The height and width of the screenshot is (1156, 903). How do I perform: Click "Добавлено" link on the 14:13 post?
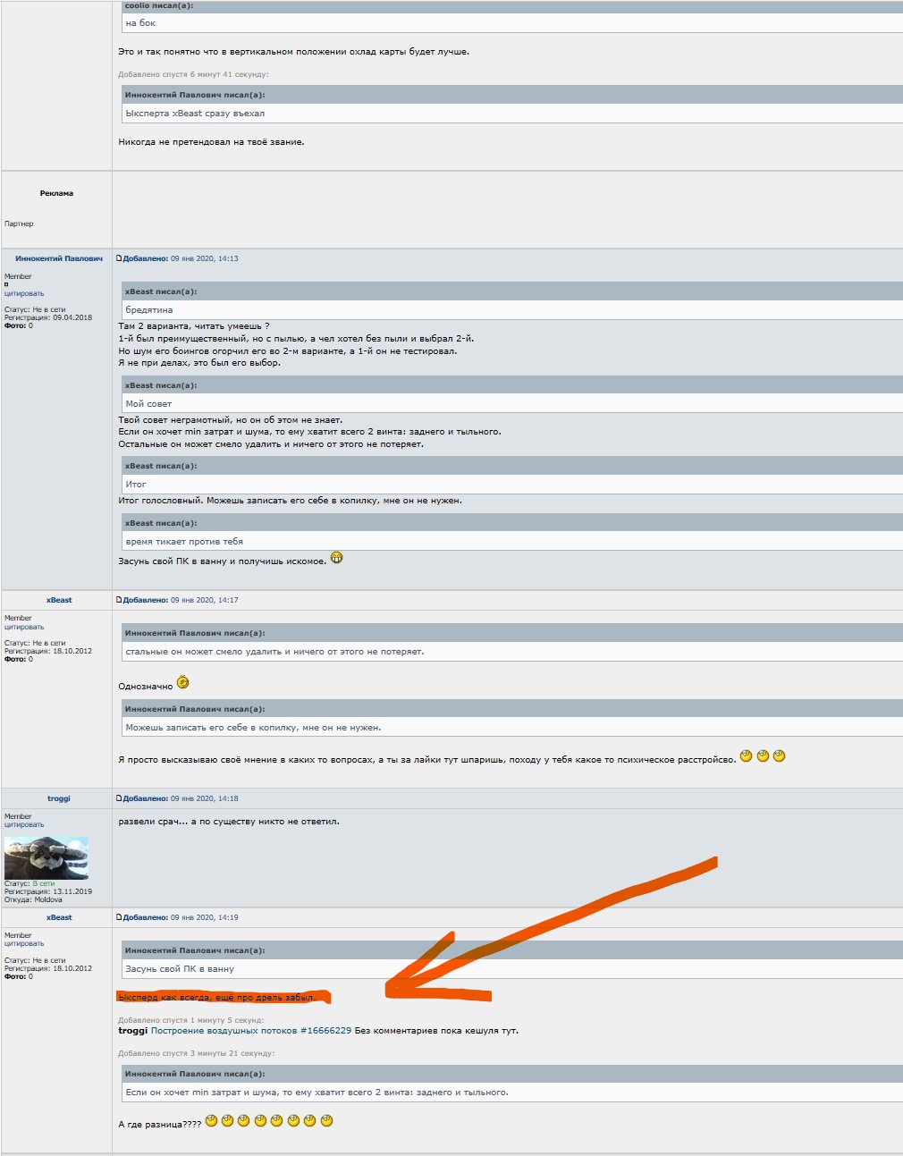pyautogui.click(x=146, y=258)
